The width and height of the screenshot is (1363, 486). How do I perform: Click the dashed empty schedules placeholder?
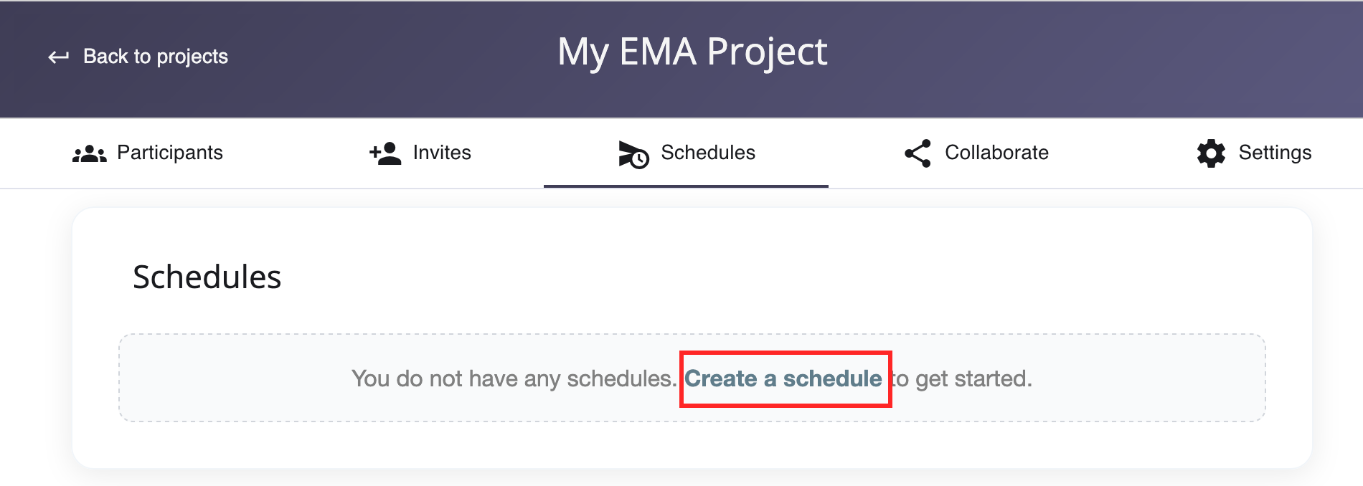[692, 378]
